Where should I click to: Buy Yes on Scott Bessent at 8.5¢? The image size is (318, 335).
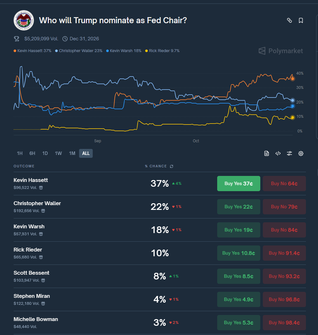238,276
